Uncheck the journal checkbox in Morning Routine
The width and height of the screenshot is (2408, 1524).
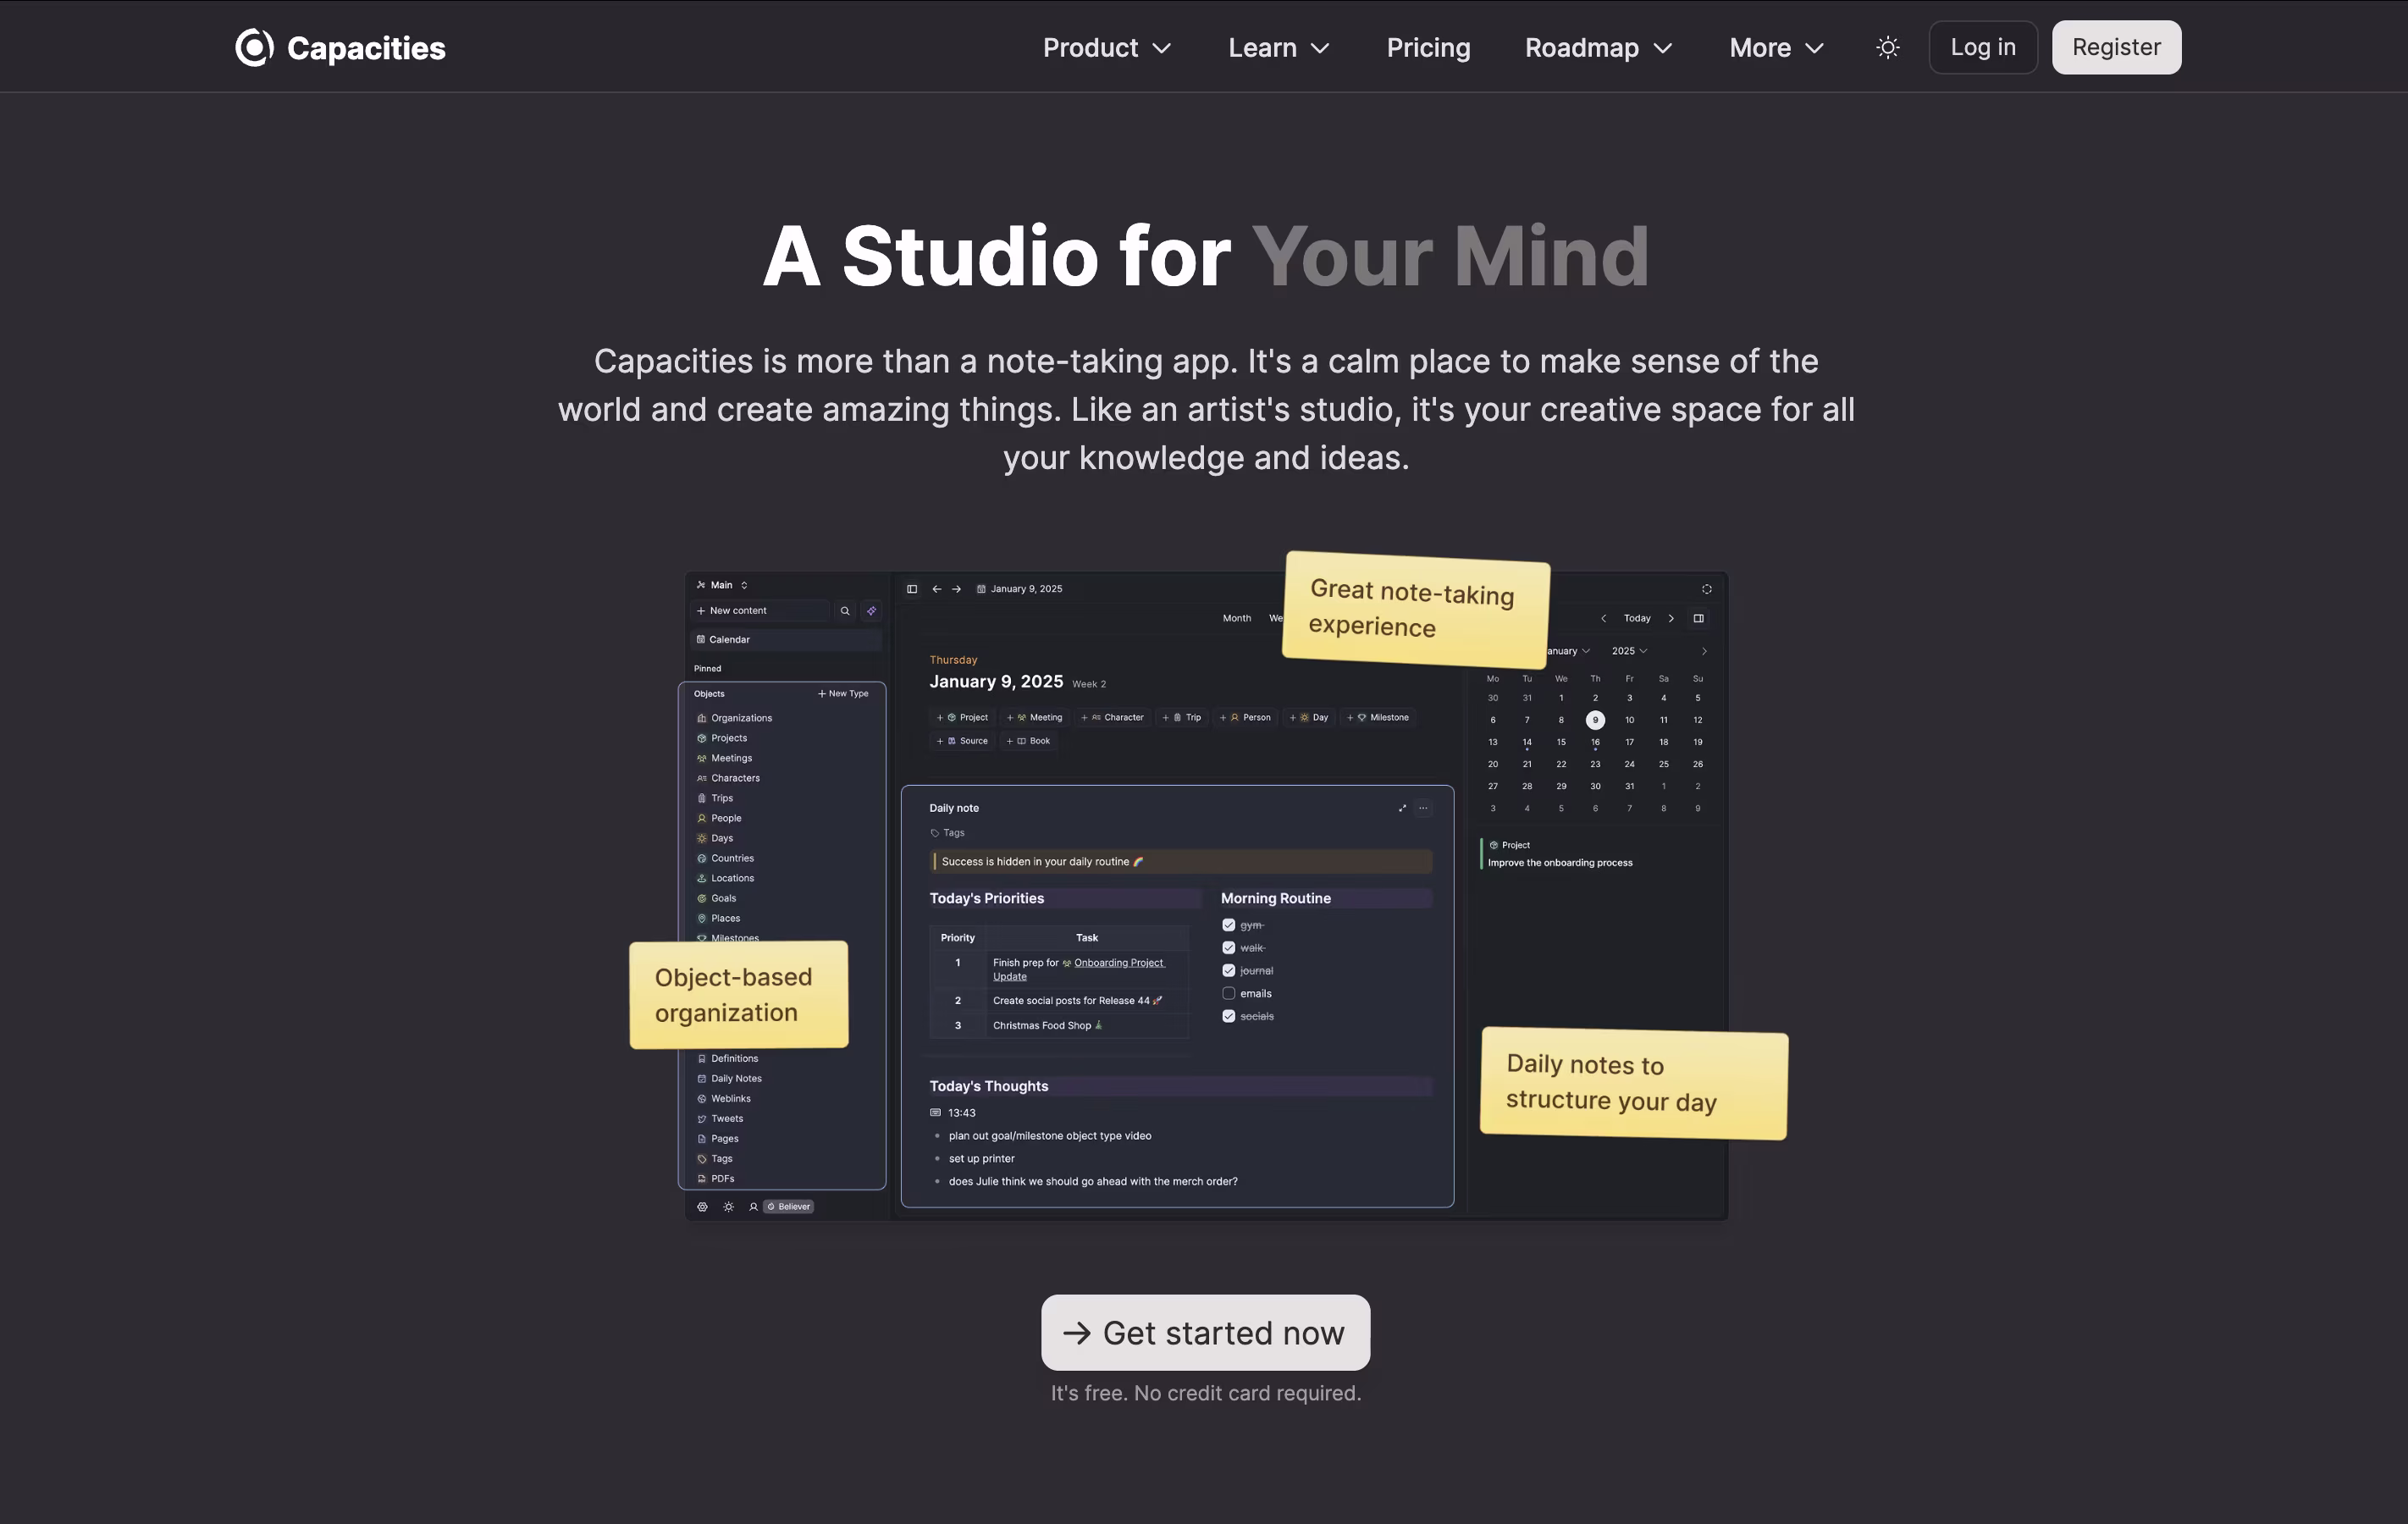1229,971
